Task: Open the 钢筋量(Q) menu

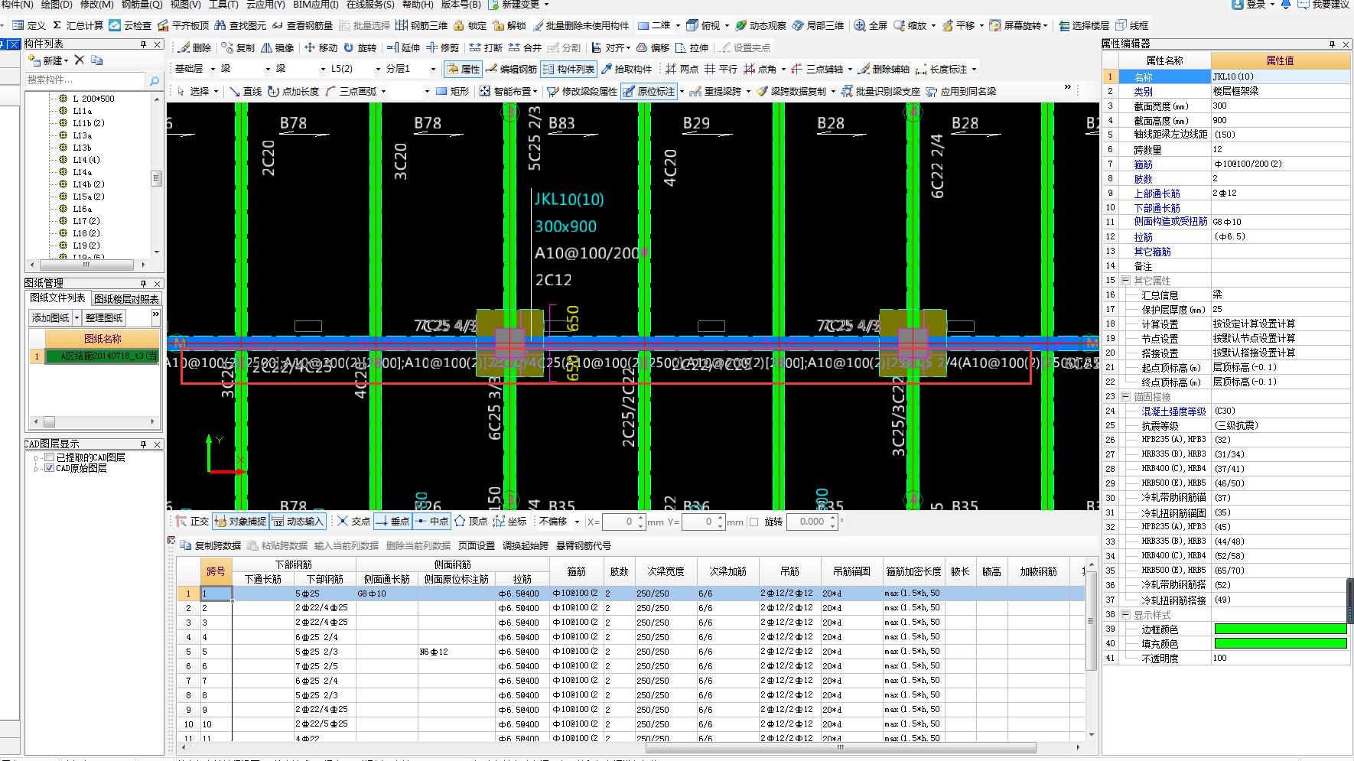Action: tap(142, 5)
